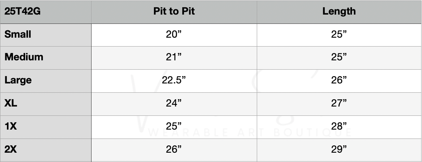The height and width of the screenshot is (162, 422).
Task: Select the XL size row label
Action: click(x=11, y=103)
